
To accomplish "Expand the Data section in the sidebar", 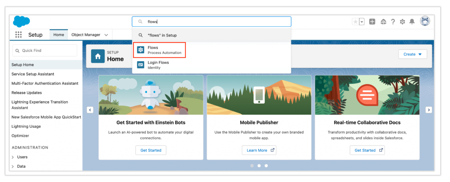I will pyautogui.click(x=21, y=166).
